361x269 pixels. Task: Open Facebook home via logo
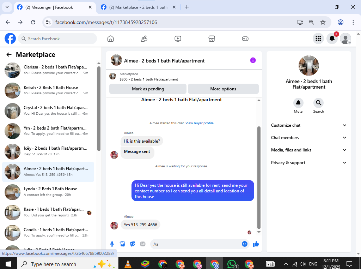point(10,38)
